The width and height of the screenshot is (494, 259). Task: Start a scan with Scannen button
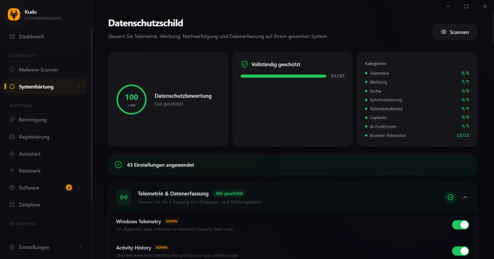click(454, 32)
